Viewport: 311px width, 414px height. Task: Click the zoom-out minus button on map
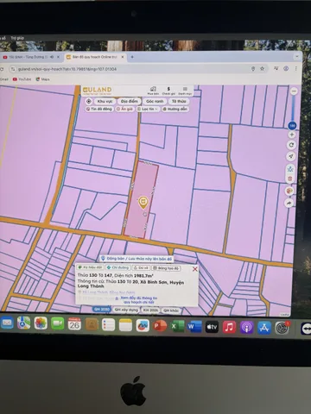[294, 91]
